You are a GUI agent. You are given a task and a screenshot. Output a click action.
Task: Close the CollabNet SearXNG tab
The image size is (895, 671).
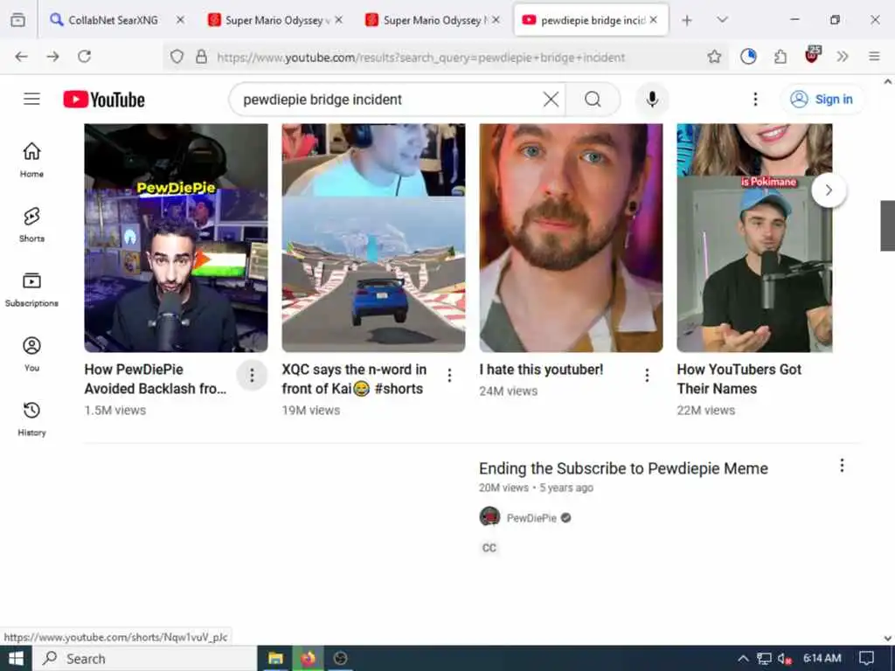(180, 20)
